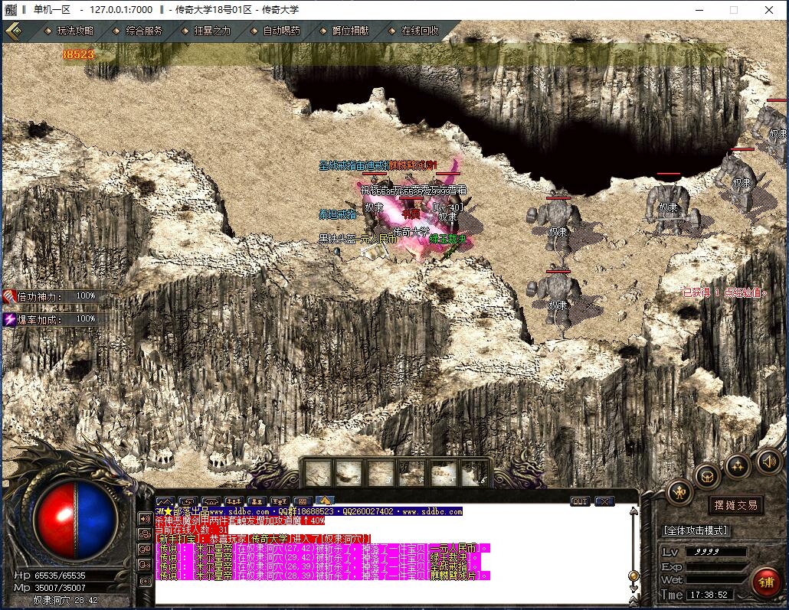Open the red 铺 shop button

coord(766,582)
